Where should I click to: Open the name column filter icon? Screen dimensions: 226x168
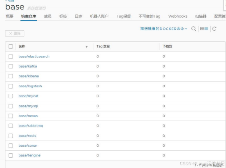coord(87,47)
